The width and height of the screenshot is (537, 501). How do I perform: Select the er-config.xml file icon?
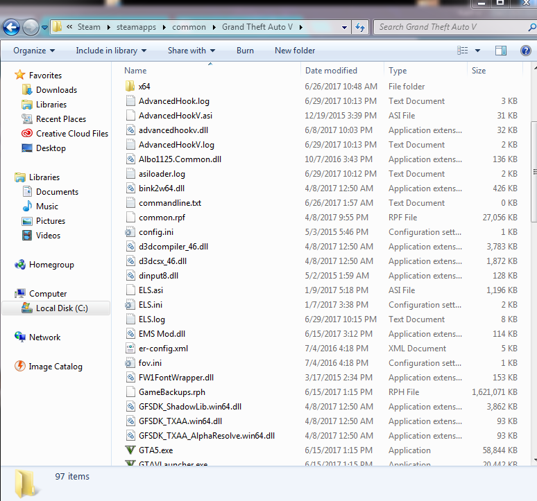130,348
